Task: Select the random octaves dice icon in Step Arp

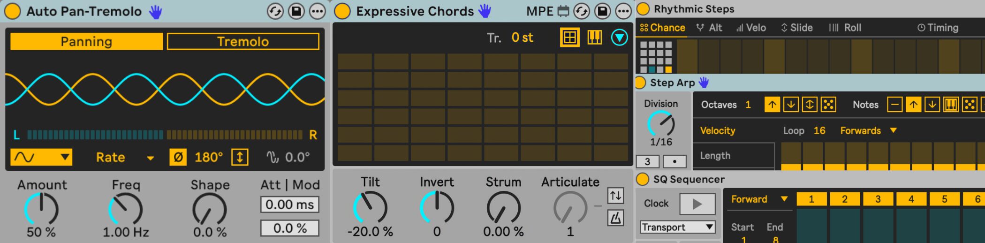Action: pos(828,104)
